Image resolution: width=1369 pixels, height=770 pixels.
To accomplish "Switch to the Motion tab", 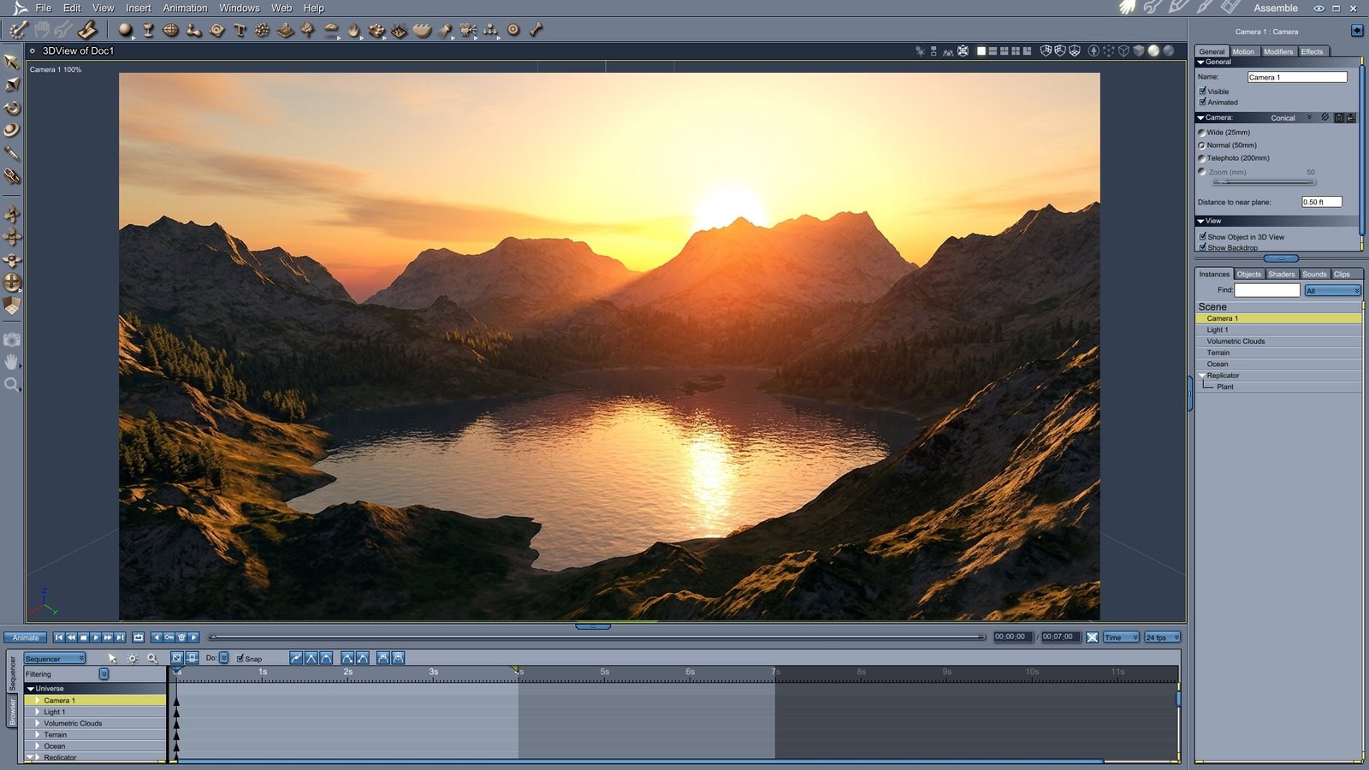I will click(x=1243, y=51).
